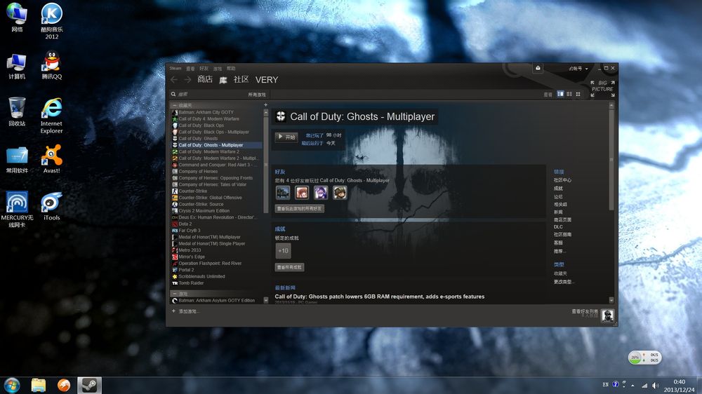Open fourth friend avatar with helmeted soldier
Viewport: 702px width, 394px height.
[x=339, y=193]
